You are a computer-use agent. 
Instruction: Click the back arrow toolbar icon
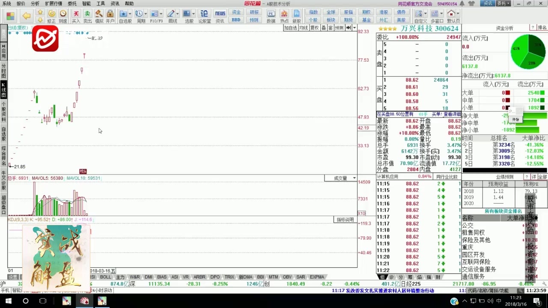click(27, 16)
